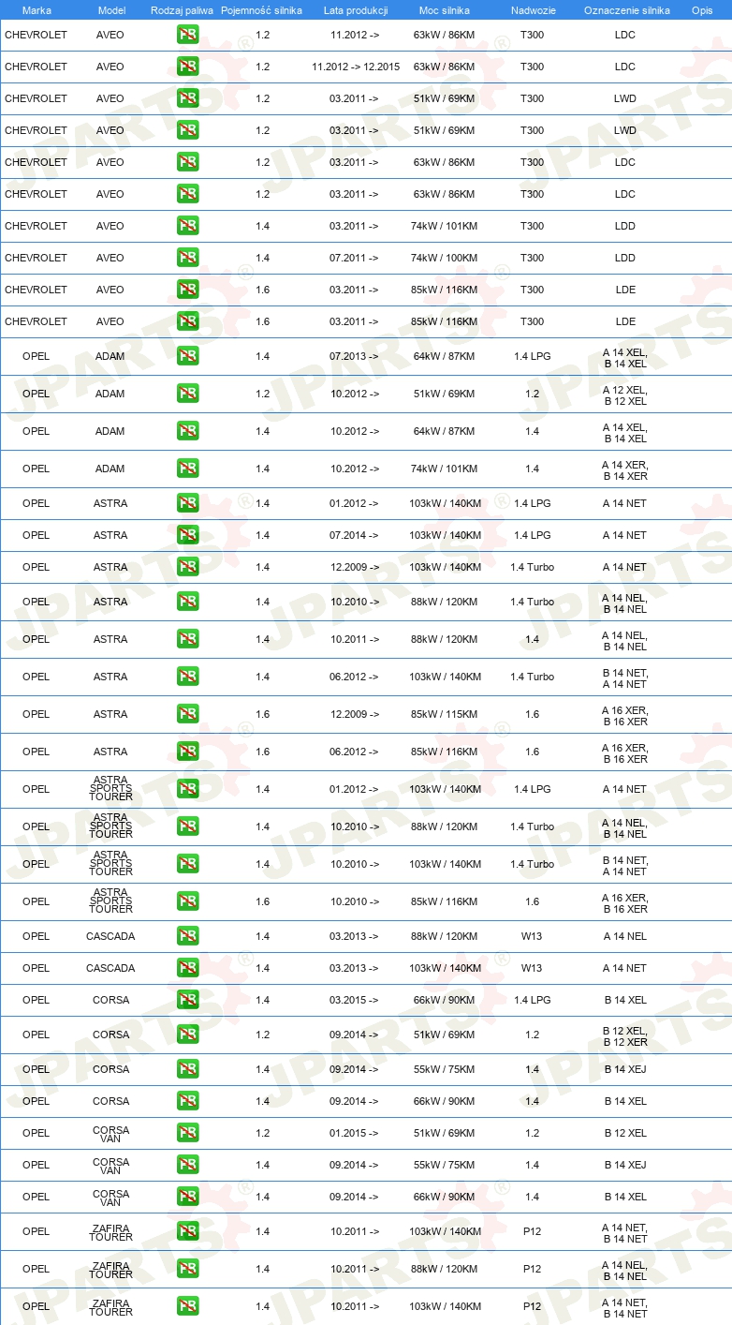
Task: Click petrol icon in Aveo 74kW / 101KM row
Action: coord(187,226)
